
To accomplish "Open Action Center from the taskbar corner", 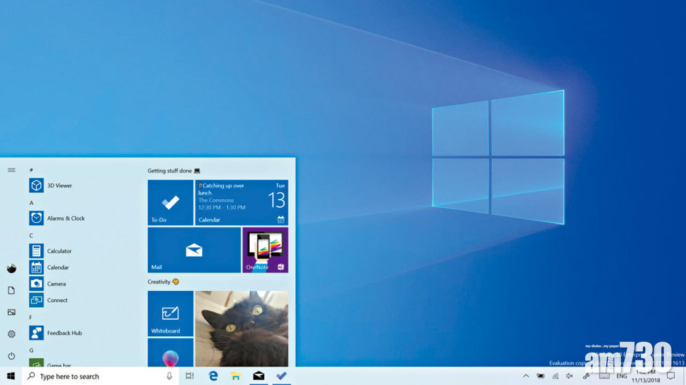I will [671, 376].
